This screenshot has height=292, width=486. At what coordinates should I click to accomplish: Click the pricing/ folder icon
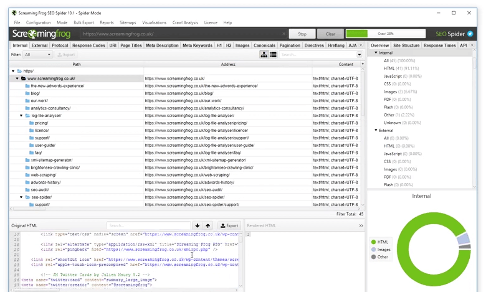31,123
